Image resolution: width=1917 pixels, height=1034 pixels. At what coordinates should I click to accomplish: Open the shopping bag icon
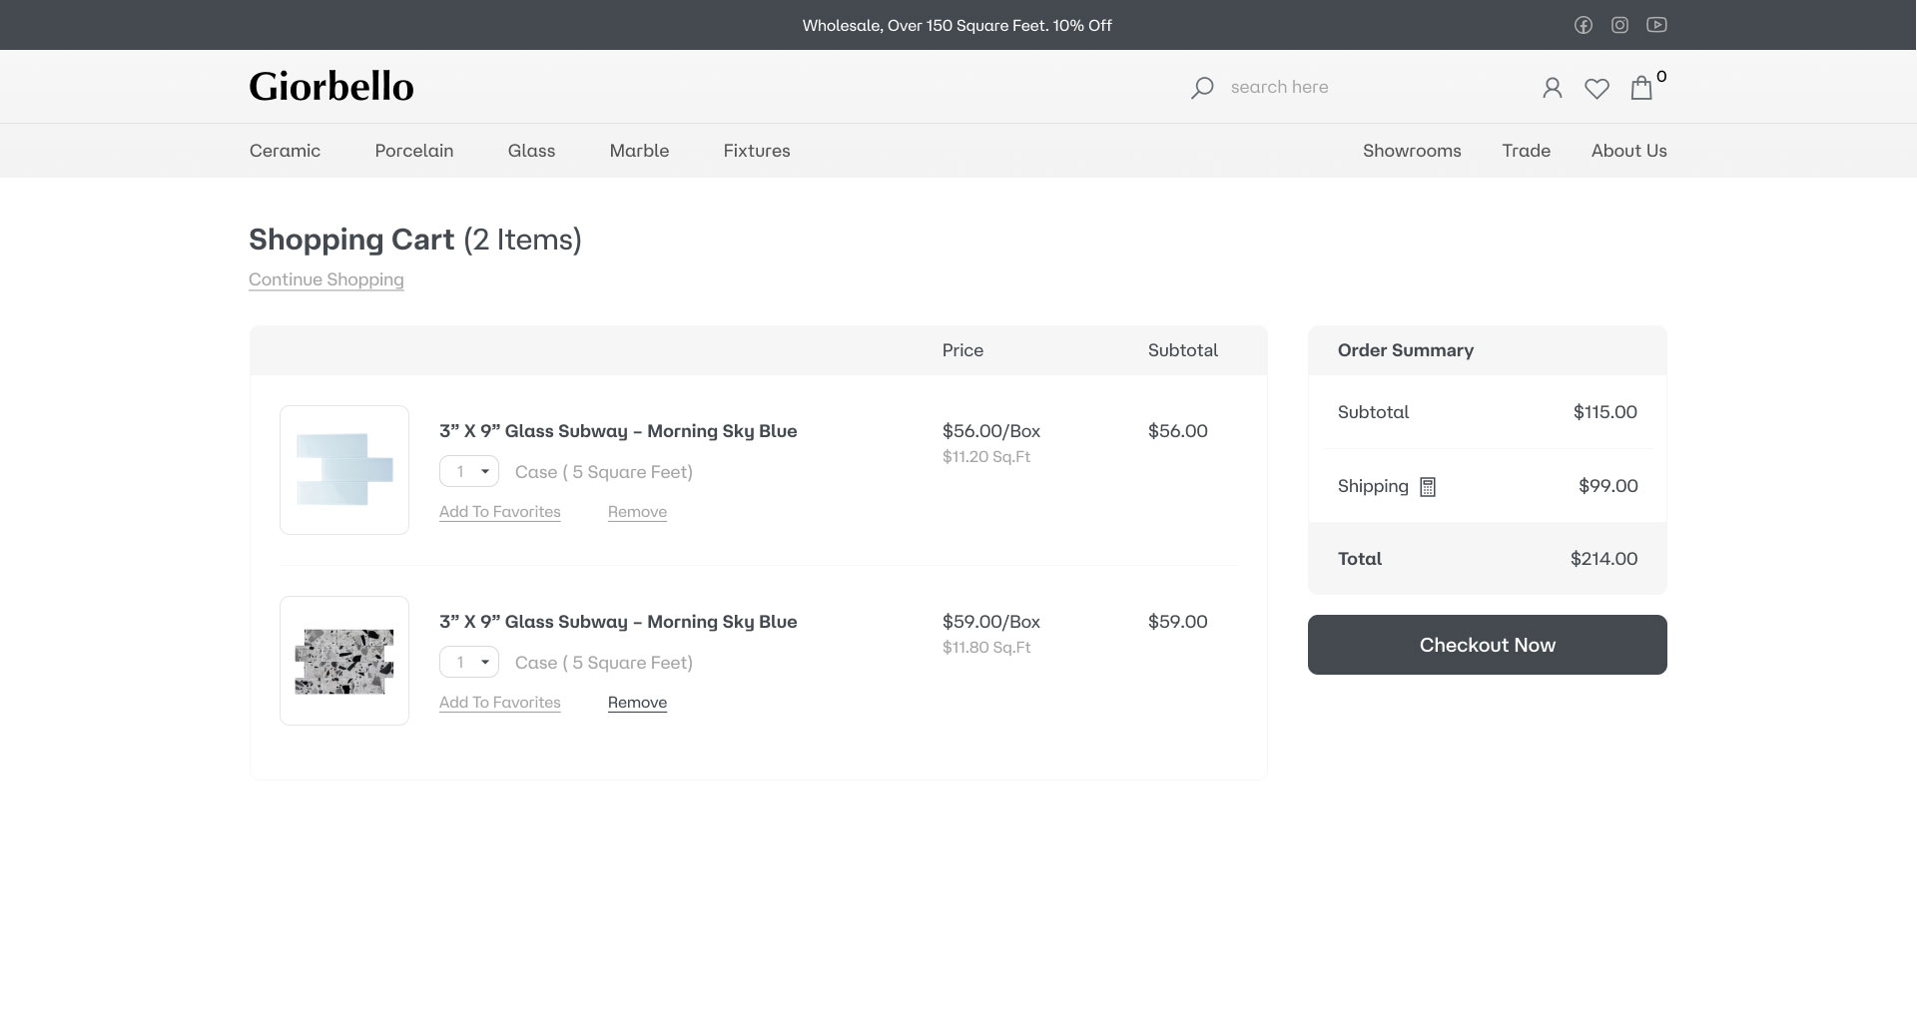tap(1641, 88)
